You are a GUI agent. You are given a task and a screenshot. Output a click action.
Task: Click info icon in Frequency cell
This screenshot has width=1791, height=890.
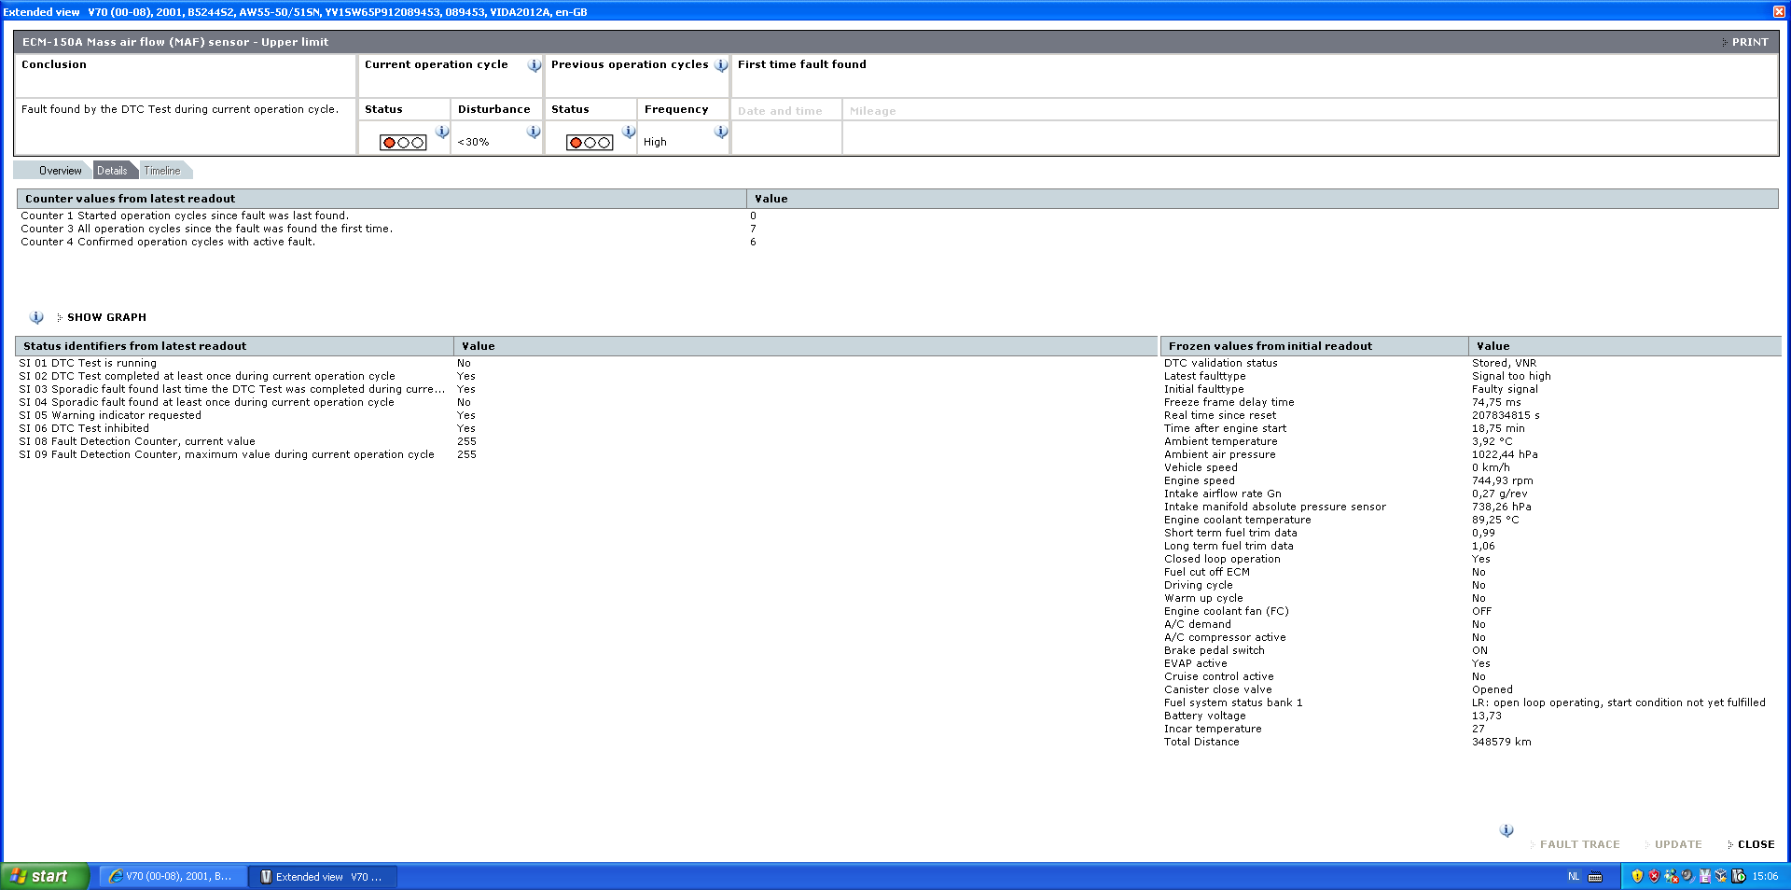click(721, 132)
